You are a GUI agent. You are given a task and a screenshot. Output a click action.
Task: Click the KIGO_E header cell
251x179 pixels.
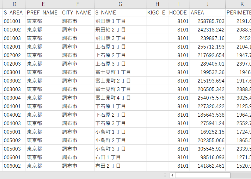pos(157,13)
